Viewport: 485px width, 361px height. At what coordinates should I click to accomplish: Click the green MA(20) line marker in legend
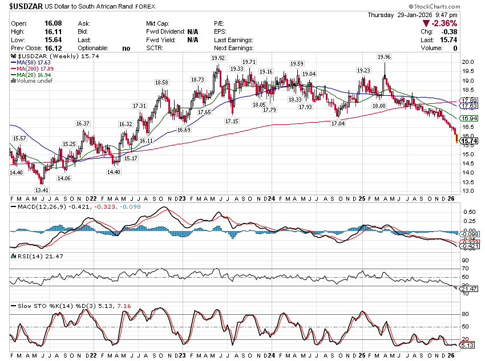(13, 75)
